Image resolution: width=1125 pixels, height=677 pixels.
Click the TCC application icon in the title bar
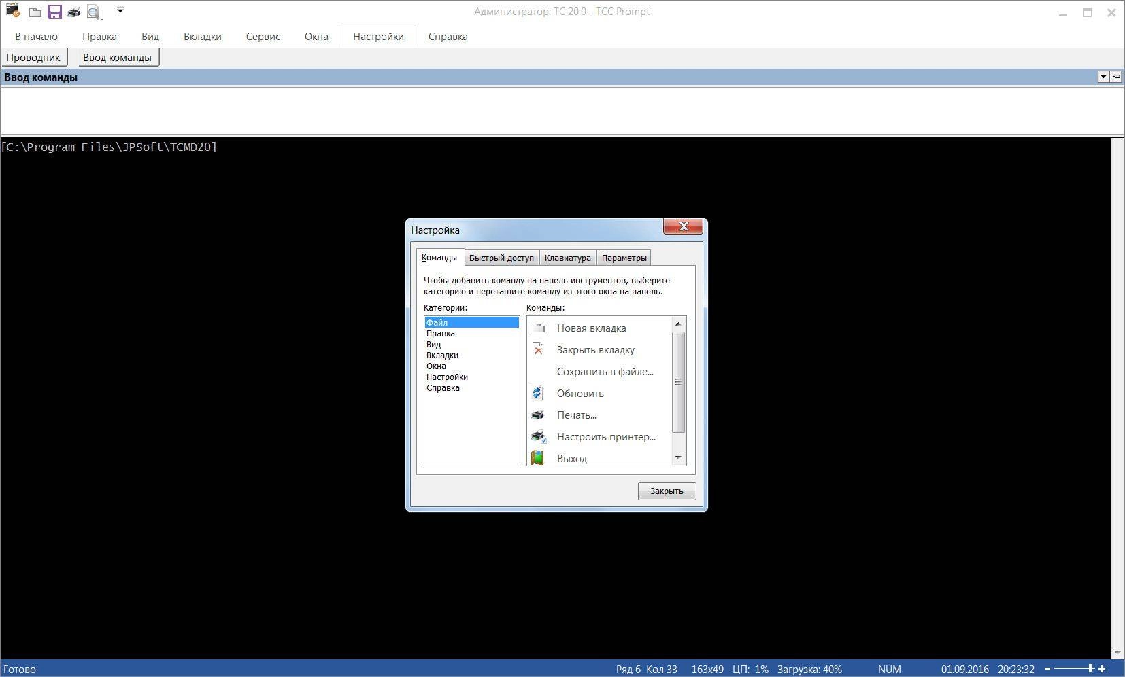[x=13, y=11]
